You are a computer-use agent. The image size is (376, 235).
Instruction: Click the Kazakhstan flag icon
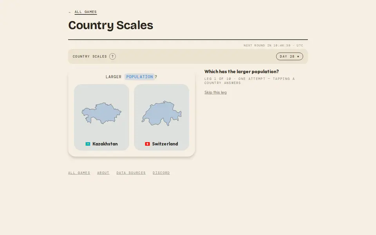click(88, 144)
